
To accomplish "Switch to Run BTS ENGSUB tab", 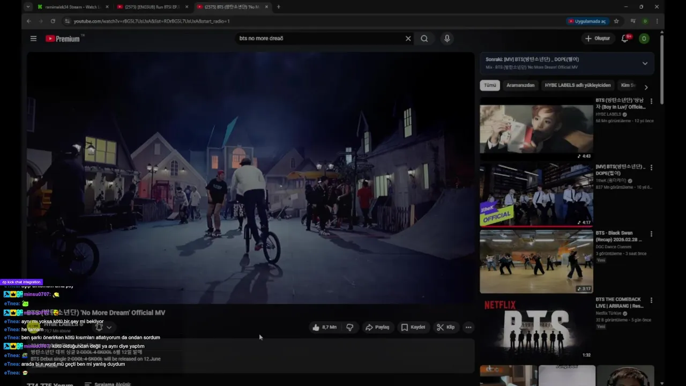I will (152, 7).
